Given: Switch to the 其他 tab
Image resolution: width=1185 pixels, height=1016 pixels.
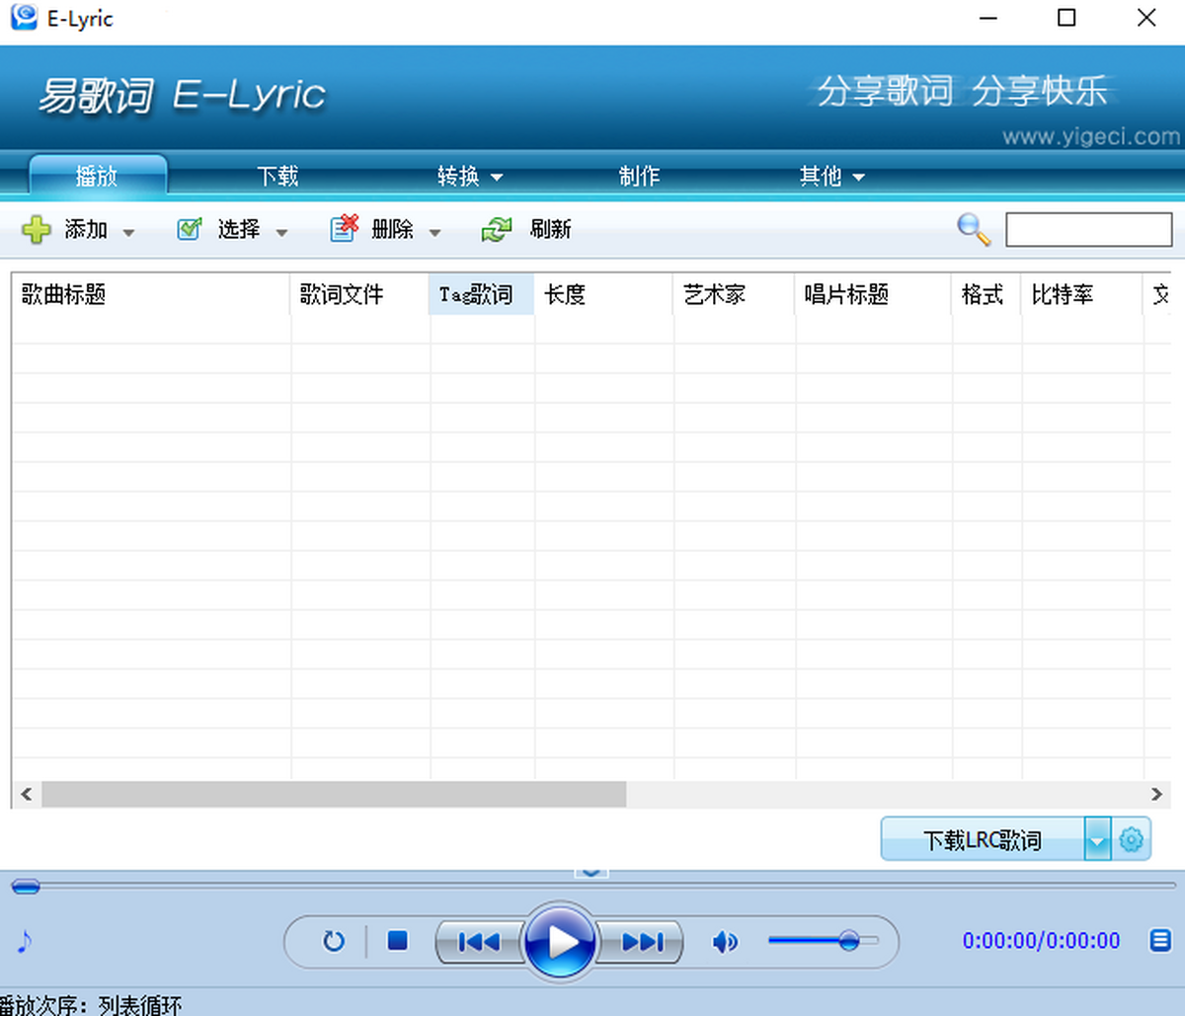Looking at the screenshot, I should pos(821,176).
